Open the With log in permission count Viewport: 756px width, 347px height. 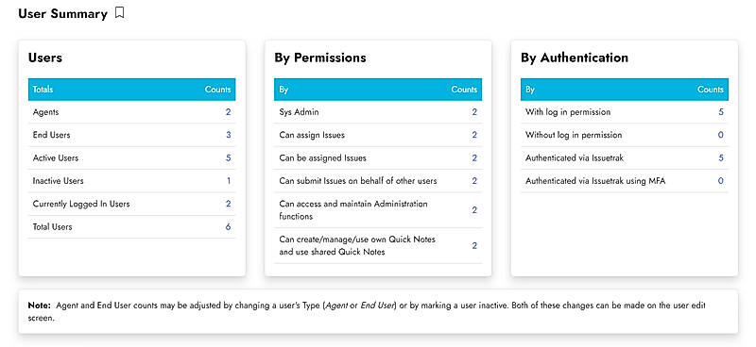tap(721, 112)
